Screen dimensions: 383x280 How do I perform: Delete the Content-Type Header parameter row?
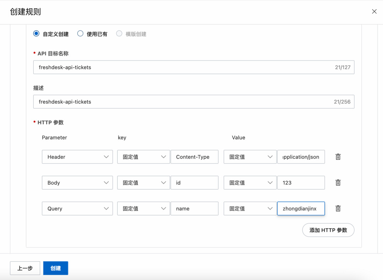338,157
